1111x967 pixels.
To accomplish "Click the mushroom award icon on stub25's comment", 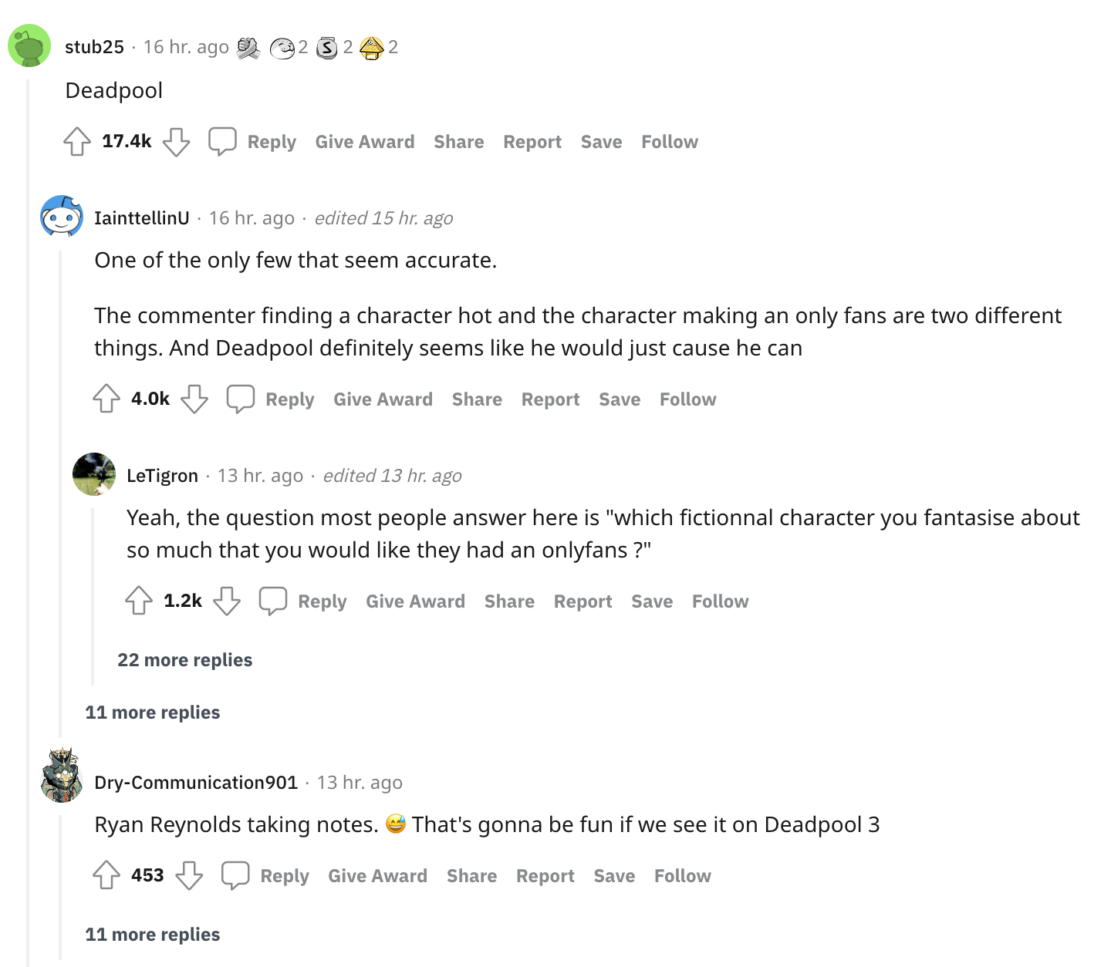I will click(x=372, y=48).
